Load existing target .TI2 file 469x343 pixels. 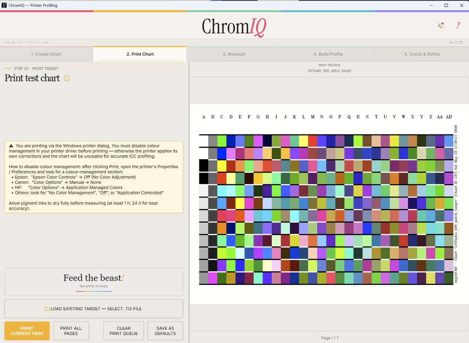tap(94, 309)
